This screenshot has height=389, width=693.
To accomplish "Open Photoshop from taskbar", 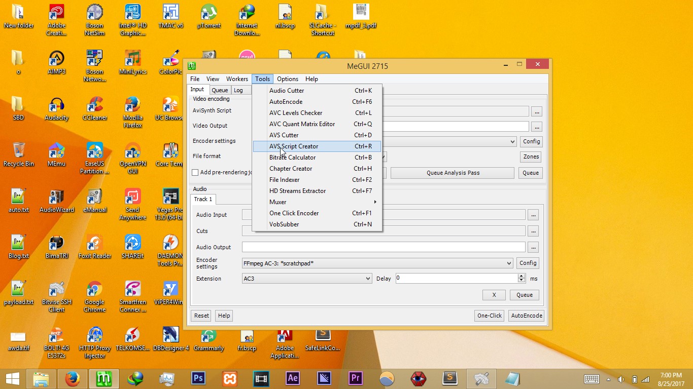I will coord(198,378).
